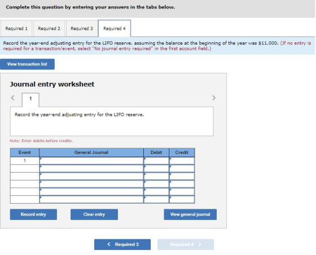Go to the previous journal entry arrow
This screenshot has height=255, width=316.
click(x=12, y=98)
